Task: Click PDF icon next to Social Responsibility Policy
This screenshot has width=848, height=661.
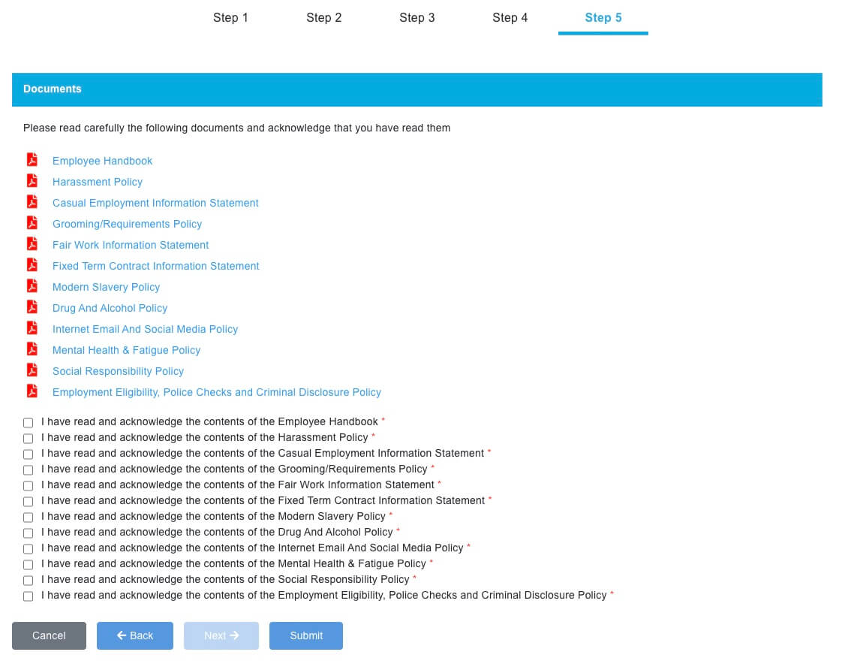Action: [x=32, y=370]
